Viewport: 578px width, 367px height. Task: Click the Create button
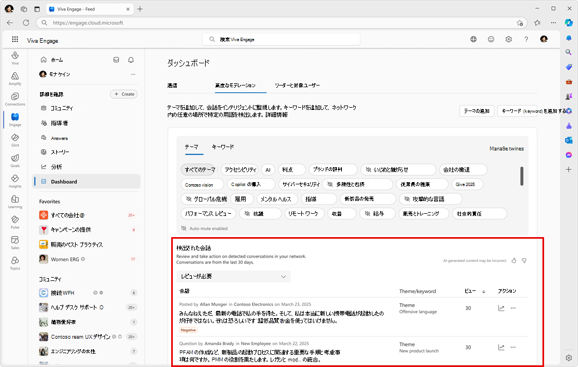tap(124, 94)
